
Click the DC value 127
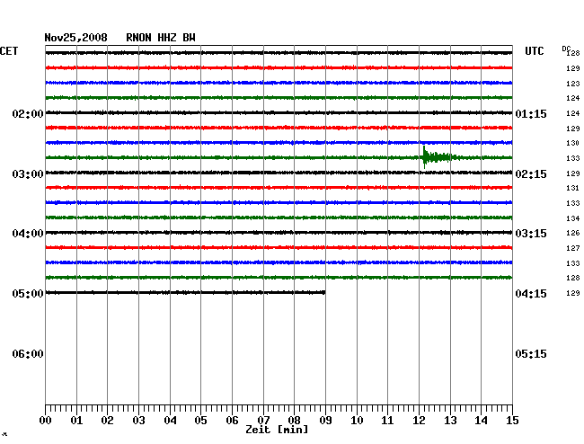[573, 248]
